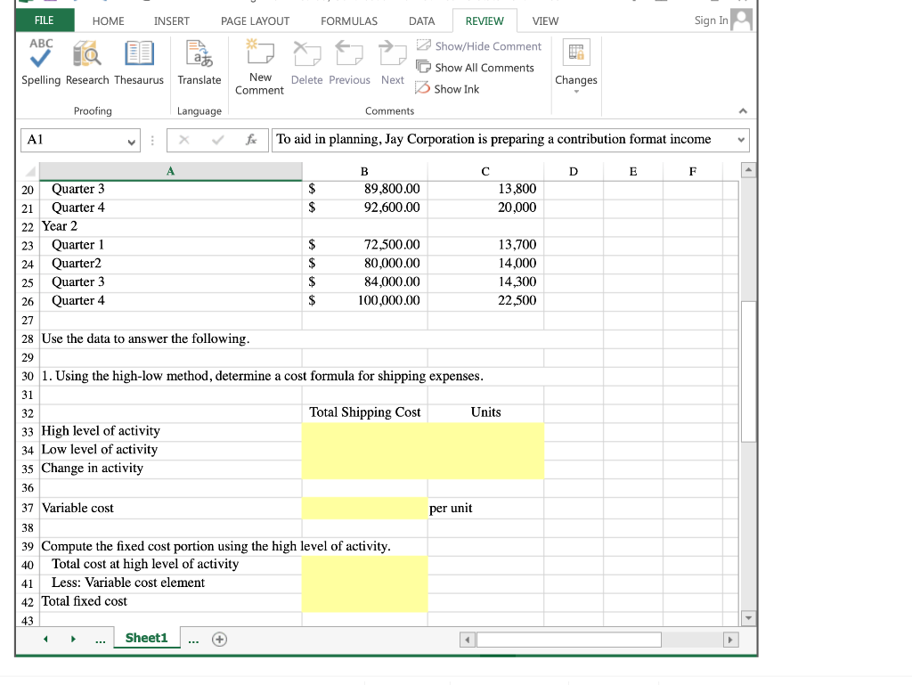Select the entire sheet corner button
912x685 pixels.
pos(29,171)
